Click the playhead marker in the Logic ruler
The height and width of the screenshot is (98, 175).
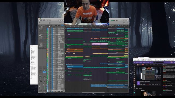pos(108,27)
